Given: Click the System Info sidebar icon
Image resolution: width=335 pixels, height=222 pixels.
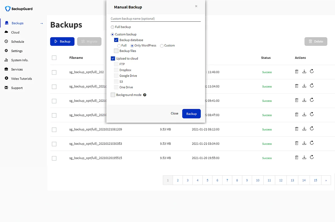Looking at the screenshot, I should (x=6, y=60).
